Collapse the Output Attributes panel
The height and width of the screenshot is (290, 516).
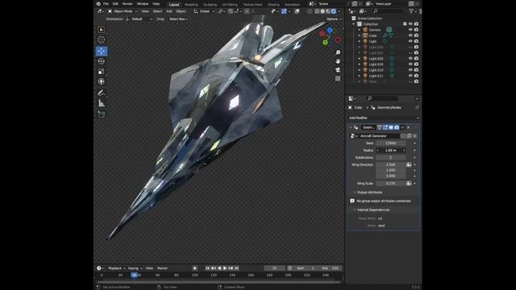[x=369, y=193]
